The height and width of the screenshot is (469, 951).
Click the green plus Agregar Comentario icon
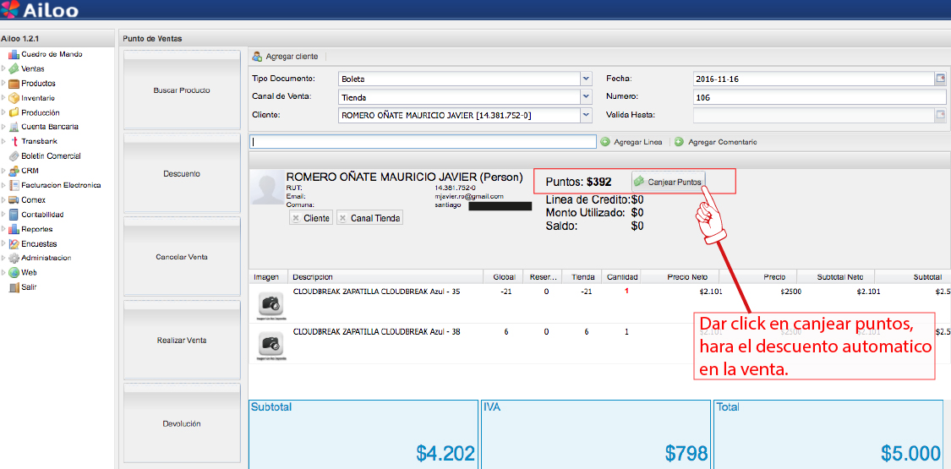coord(679,142)
